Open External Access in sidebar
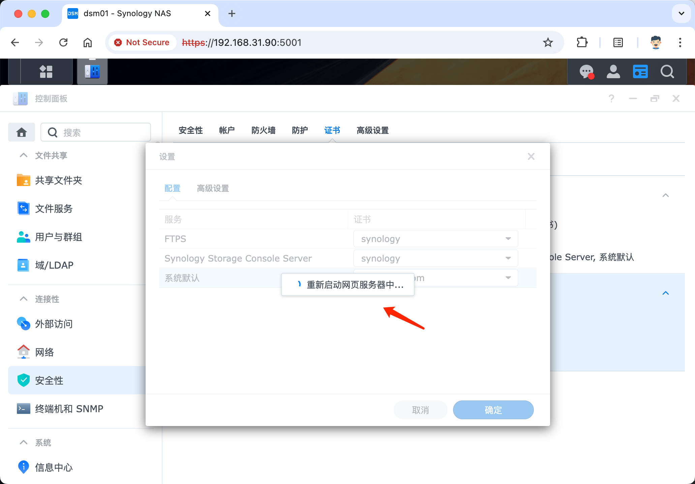This screenshot has height=484, width=695. pyautogui.click(x=54, y=324)
